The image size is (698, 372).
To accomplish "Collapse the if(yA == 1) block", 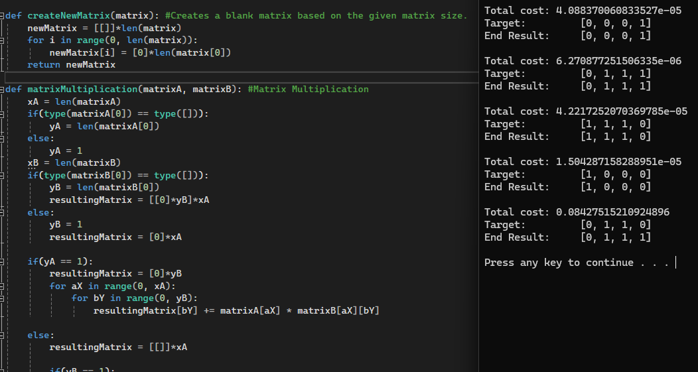I will pyautogui.click(x=3, y=261).
